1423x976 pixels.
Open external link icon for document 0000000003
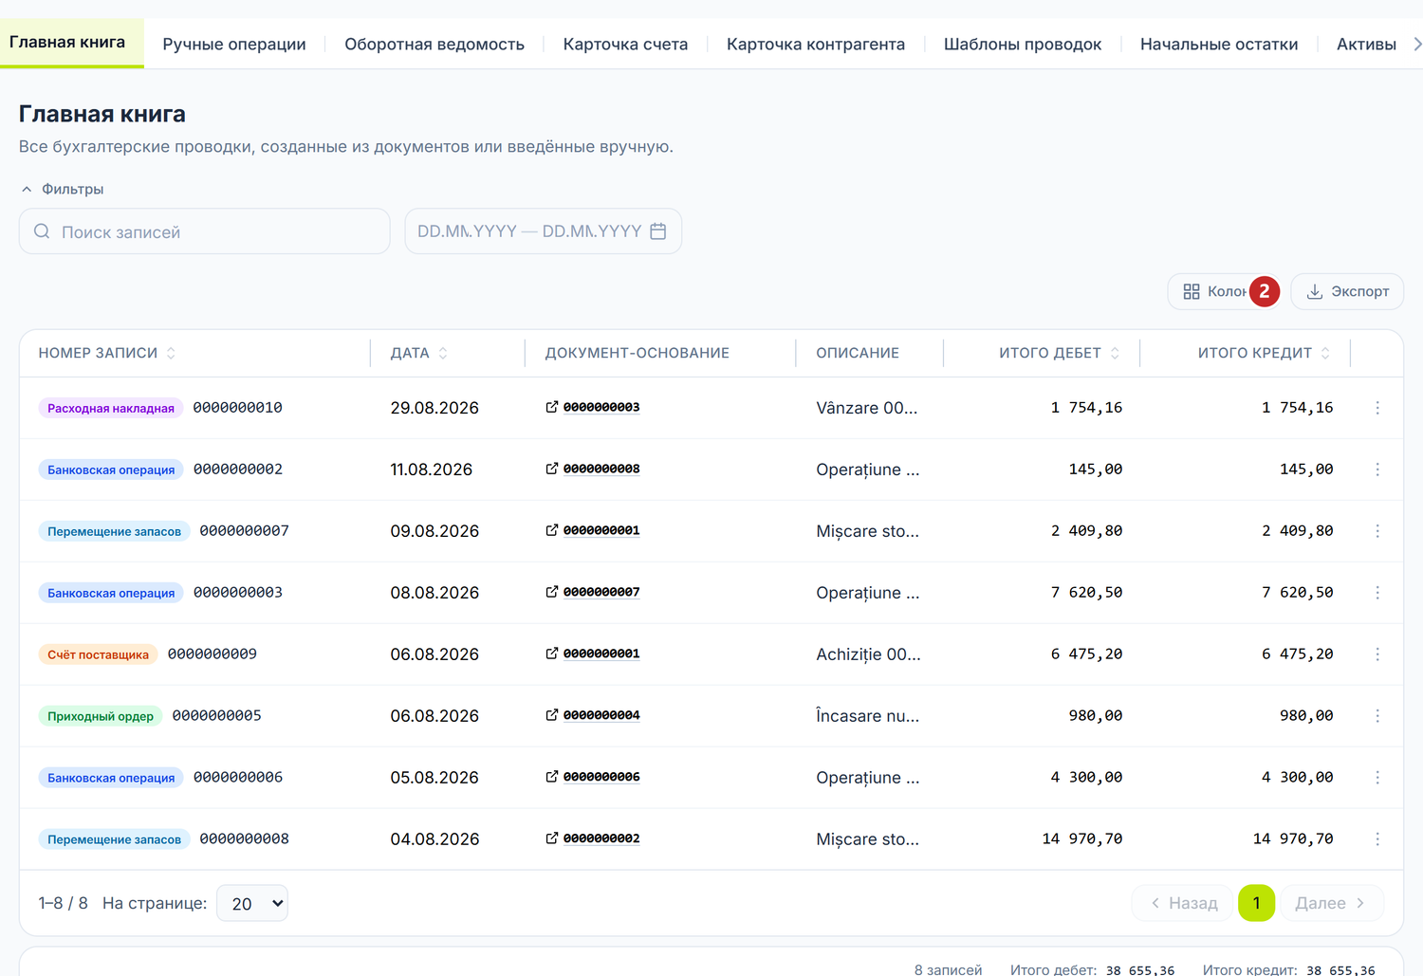click(x=551, y=407)
